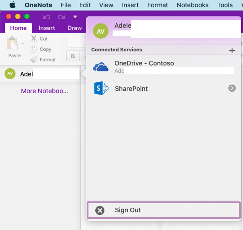
Task: Open the Apple menu
Action: coord(13,5)
